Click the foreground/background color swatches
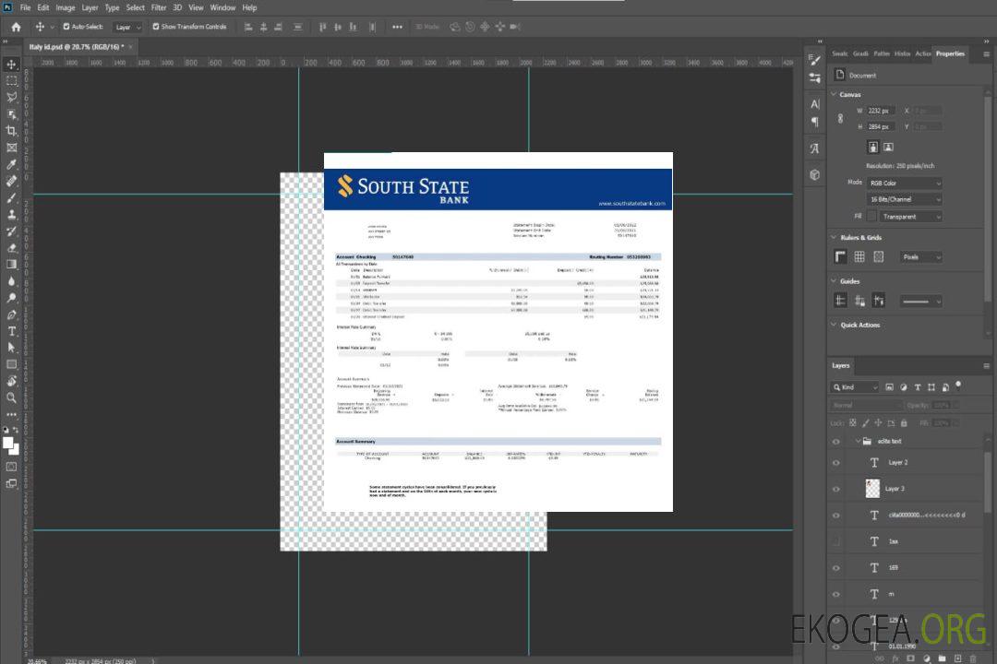This screenshot has height=664, width=997. coord(10,446)
